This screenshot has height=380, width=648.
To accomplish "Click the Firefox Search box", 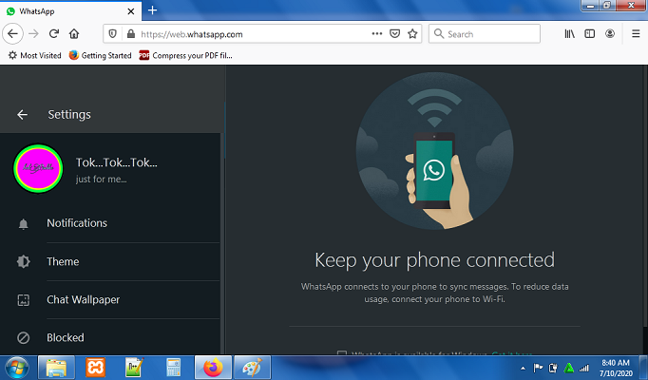I will (x=485, y=34).
